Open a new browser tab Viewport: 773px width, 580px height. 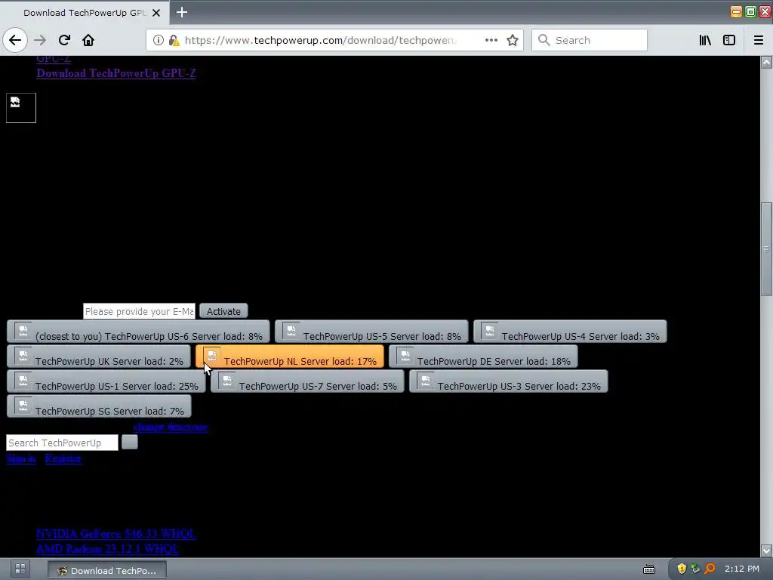tap(182, 12)
